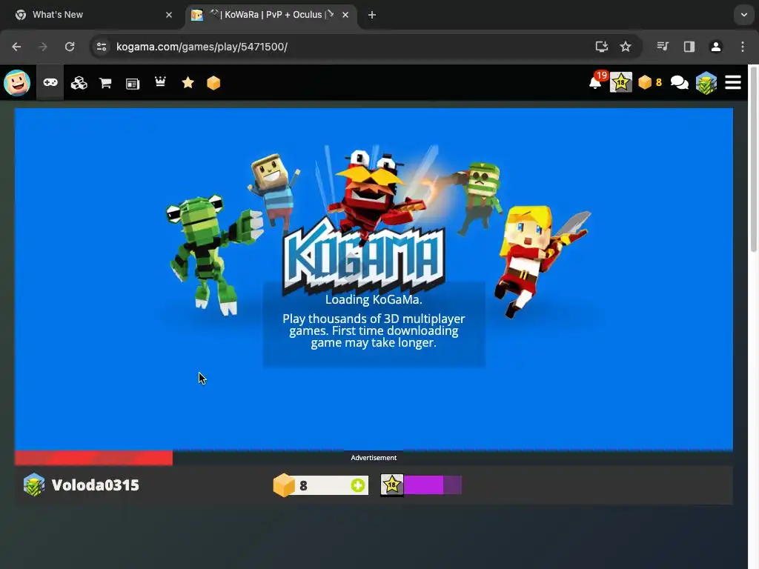Image resolution: width=759 pixels, height=569 pixels.
Task: Go forward in browser history
Action: tap(43, 47)
